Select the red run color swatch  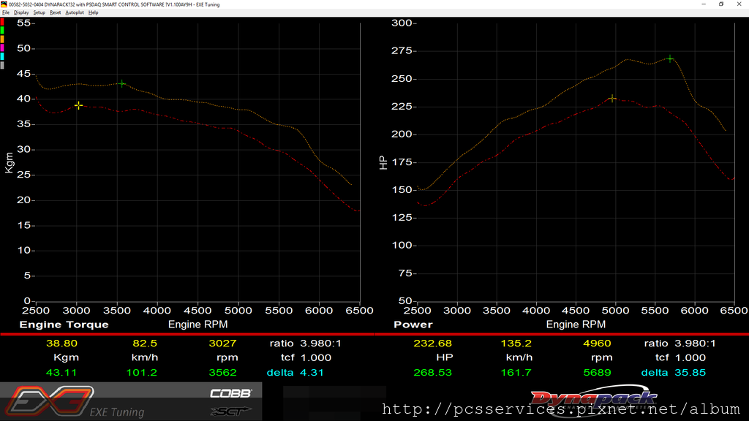tap(2, 22)
